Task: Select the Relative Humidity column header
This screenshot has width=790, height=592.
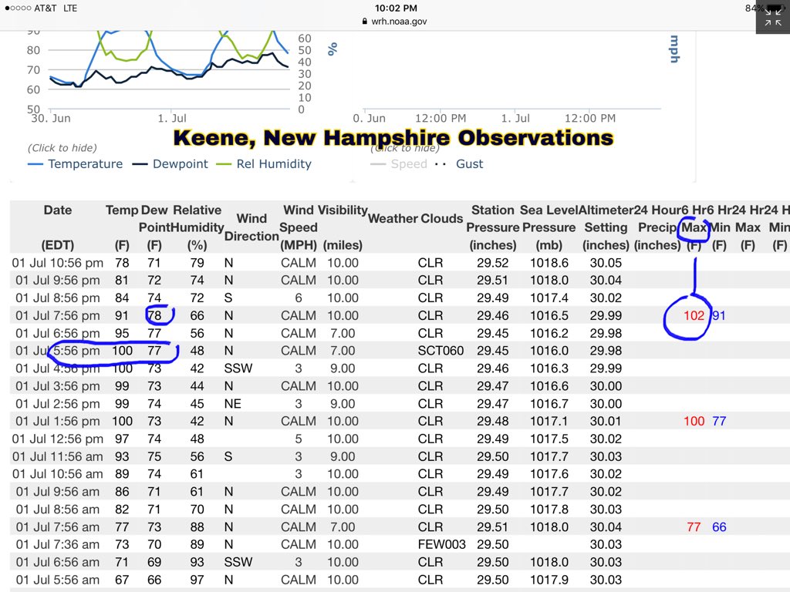Action: (x=197, y=227)
